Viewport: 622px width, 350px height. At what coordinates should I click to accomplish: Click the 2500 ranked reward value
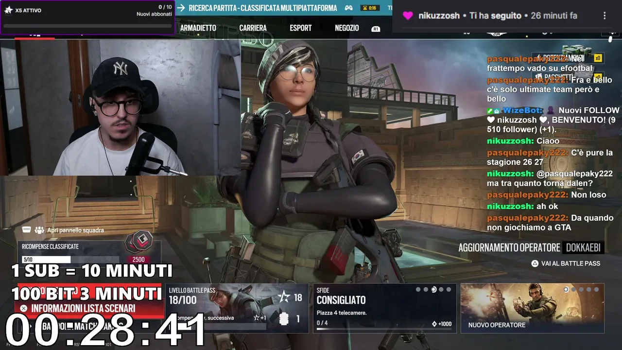coord(139,260)
